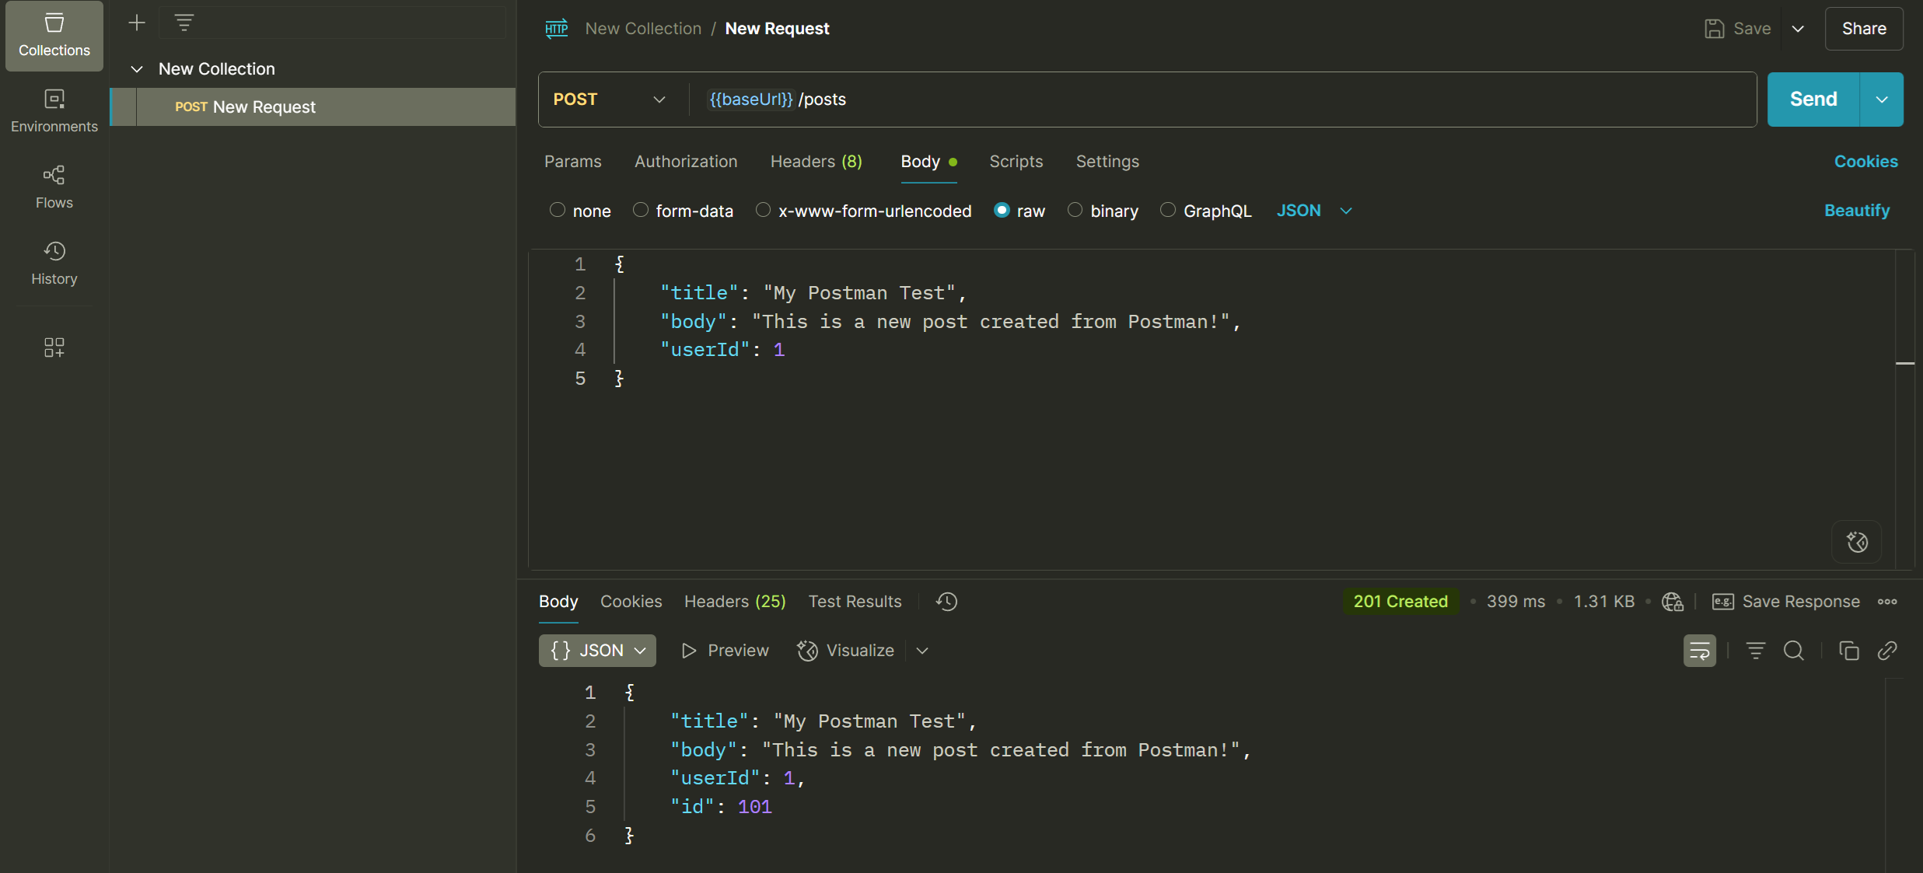This screenshot has width=1923, height=873.
Task: Select the form-data body option
Action: tap(640, 210)
